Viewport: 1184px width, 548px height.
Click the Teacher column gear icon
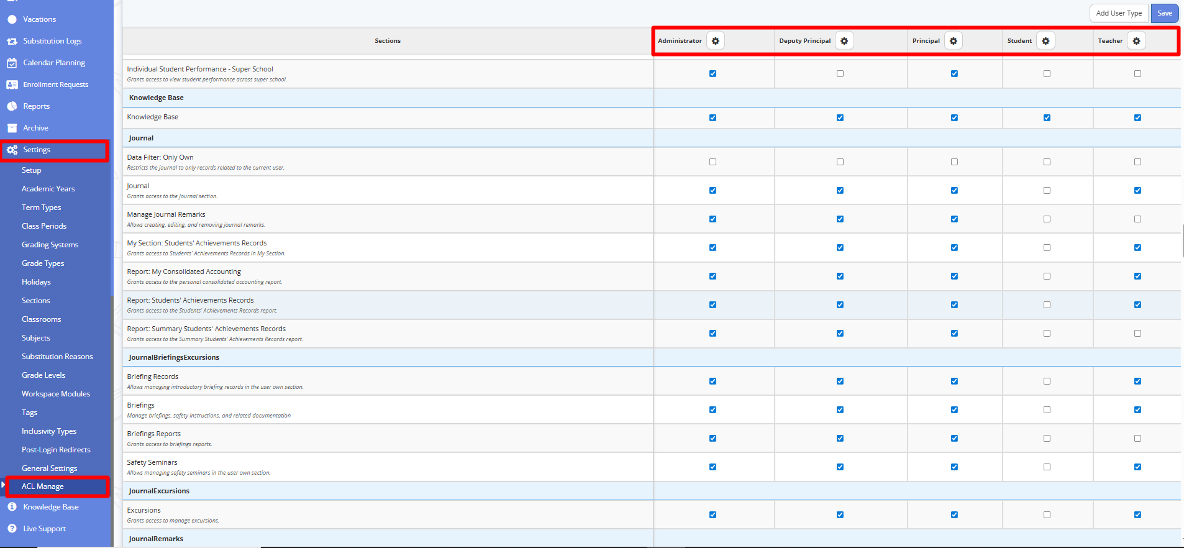[x=1137, y=41]
